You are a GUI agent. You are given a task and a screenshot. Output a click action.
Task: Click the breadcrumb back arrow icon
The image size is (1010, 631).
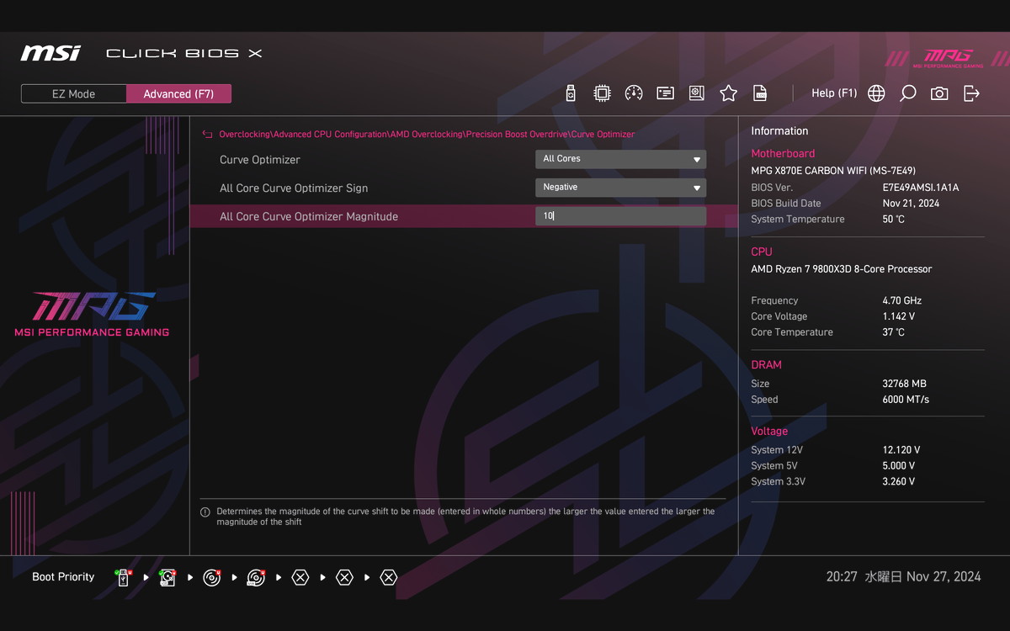coord(207,135)
